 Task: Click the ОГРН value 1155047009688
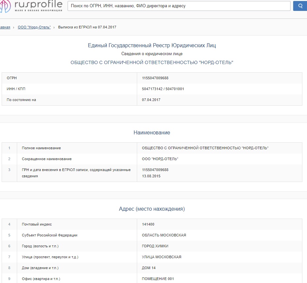(155, 78)
